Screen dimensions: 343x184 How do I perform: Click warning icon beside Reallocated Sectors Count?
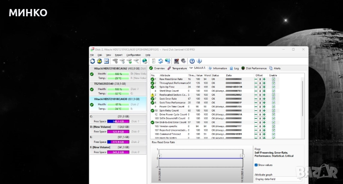(153, 95)
